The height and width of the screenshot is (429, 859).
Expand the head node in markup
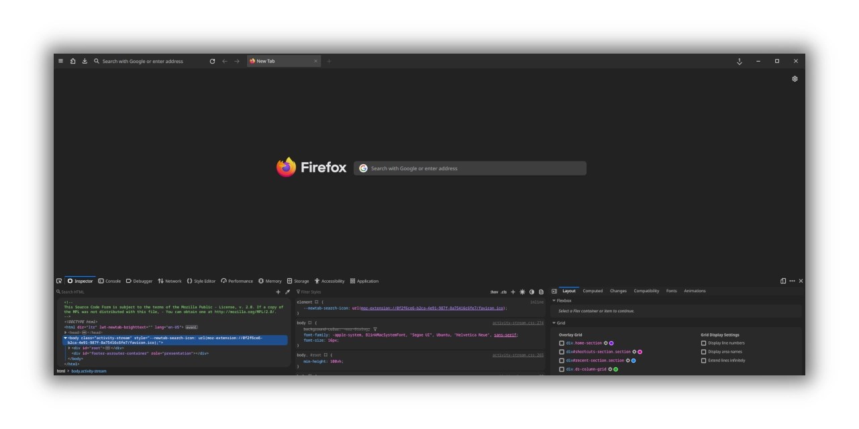[x=66, y=332]
